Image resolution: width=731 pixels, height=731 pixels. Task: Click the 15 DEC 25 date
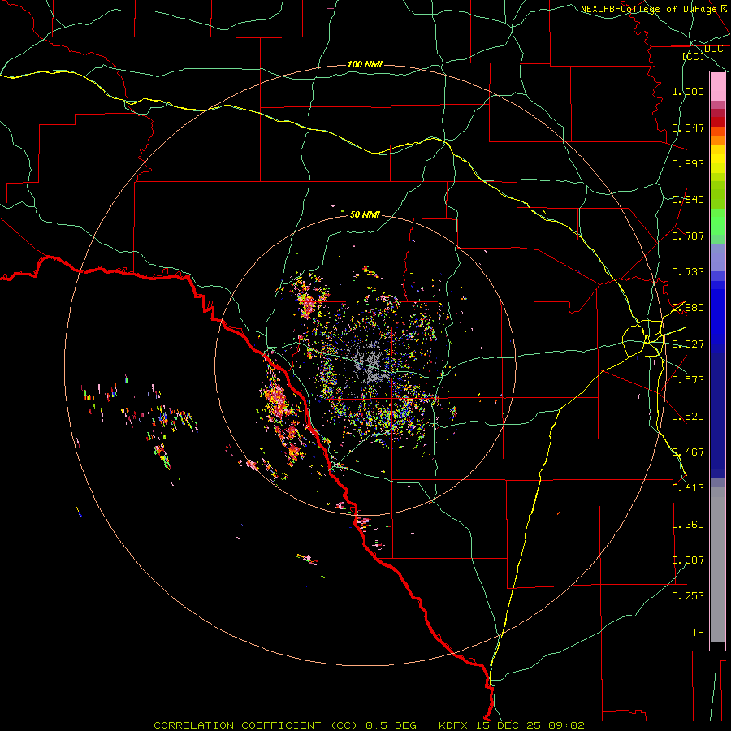(508, 725)
